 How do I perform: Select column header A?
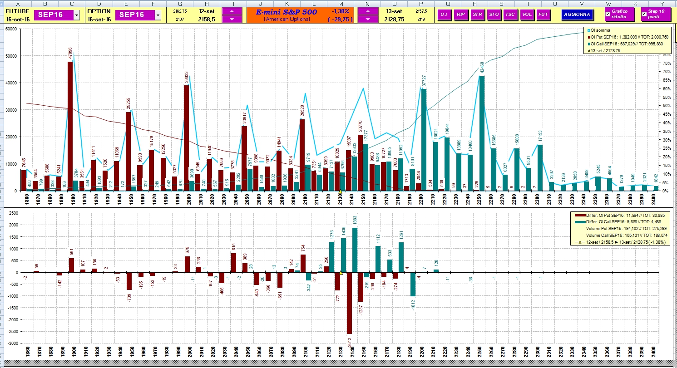[x=17, y=4]
